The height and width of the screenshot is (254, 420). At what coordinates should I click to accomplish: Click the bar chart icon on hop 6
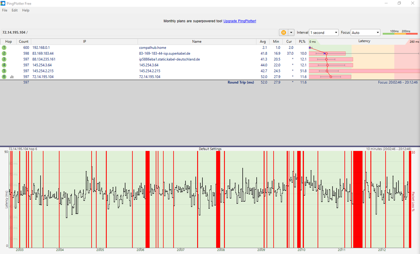pyautogui.click(x=12, y=77)
